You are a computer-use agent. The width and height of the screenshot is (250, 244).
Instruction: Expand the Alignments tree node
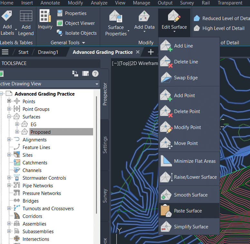9,139
